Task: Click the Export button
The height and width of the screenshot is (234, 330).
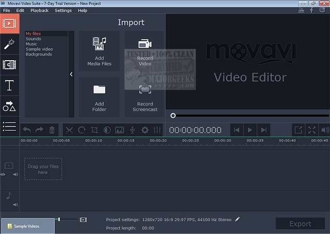Action: [300, 224]
